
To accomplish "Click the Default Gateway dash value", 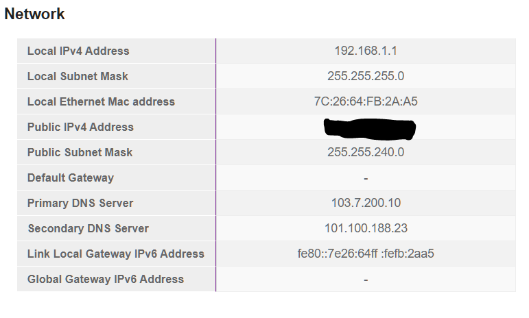I will pyautogui.click(x=366, y=178).
